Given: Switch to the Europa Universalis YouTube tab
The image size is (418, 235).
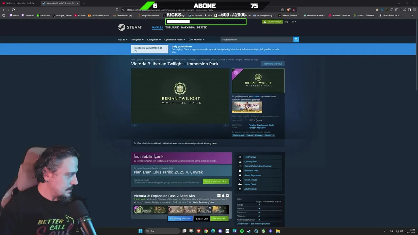Looking at the screenshot, I should tap(20, 3).
